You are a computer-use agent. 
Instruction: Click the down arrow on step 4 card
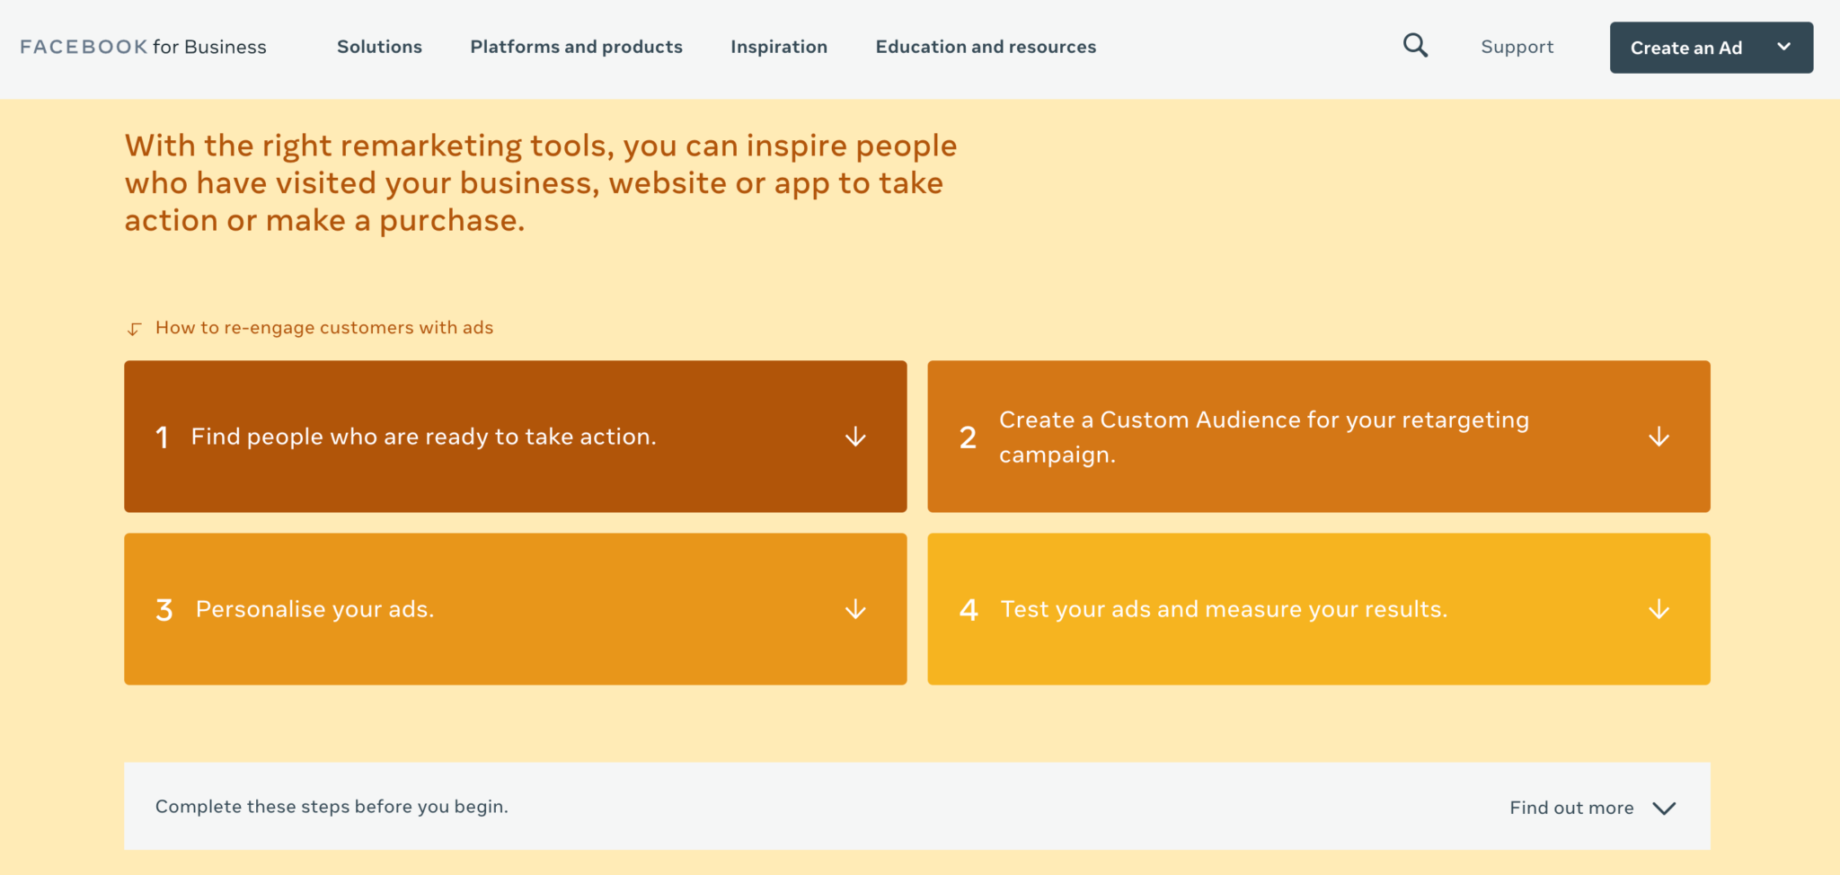[1659, 608]
